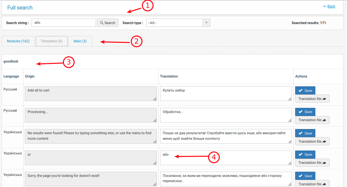Click the 'No results were found!' origin field

(x=91, y=136)
